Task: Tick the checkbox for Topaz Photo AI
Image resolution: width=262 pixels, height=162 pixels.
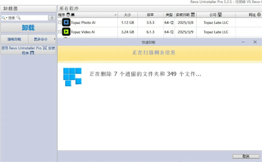Action: pos(60,22)
